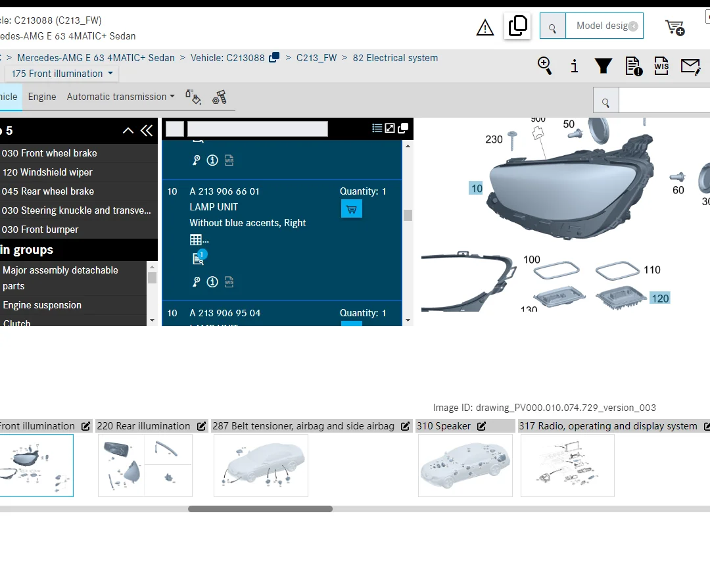Copy the vehicle ID next to C213088 breadcrumb
The width and height of the screenshot is (710, 576).
point(274,57)
